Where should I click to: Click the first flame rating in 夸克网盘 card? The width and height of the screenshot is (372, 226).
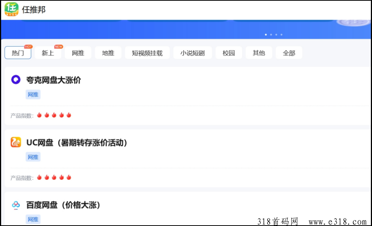[39, 115]
